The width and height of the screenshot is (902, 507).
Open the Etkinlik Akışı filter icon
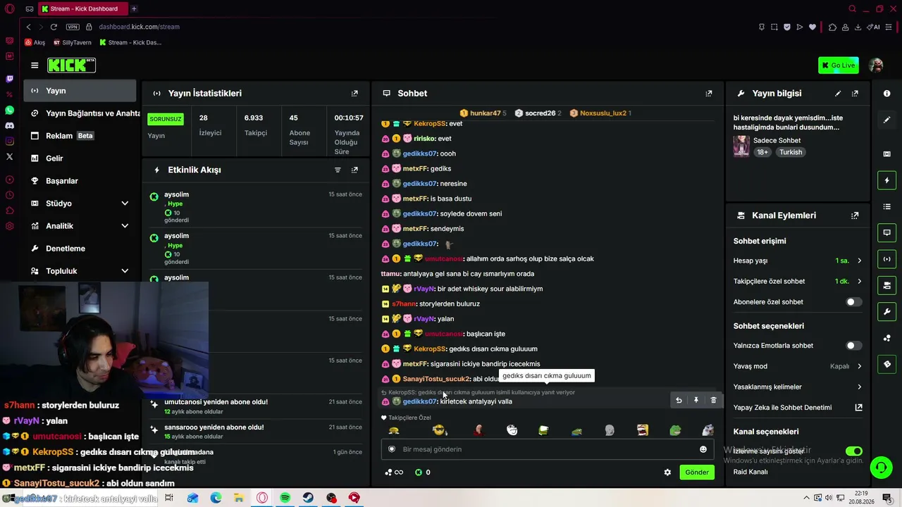(338, 170)
